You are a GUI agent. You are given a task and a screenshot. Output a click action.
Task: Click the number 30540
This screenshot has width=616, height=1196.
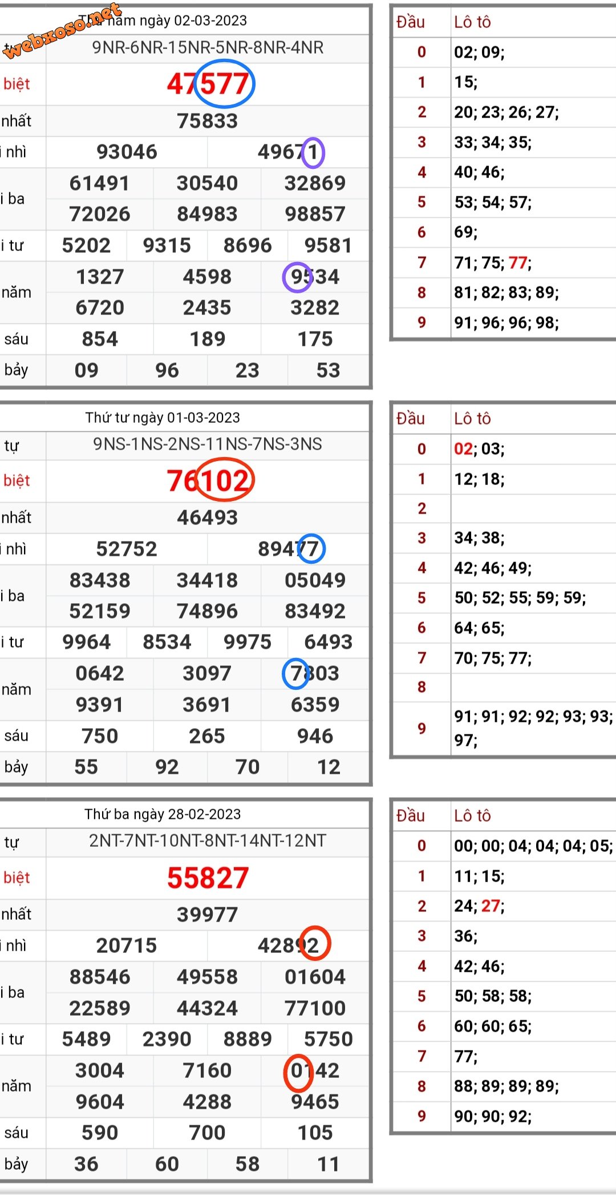click(x=207, y=183)
